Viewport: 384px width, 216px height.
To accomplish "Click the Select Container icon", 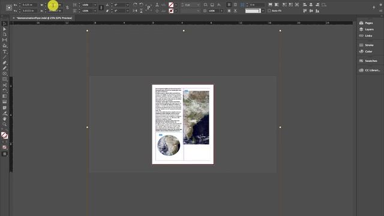I will tap(157, 5).
